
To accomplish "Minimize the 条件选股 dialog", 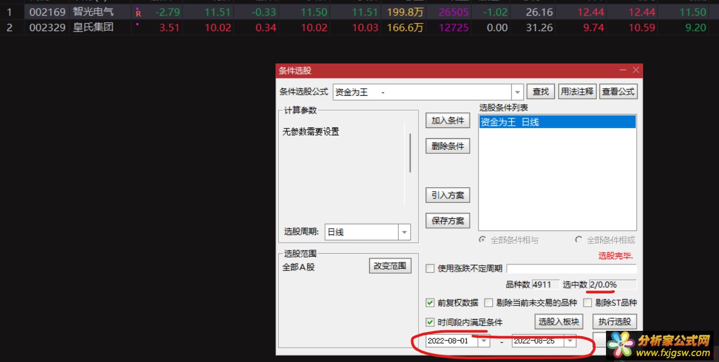I will point(623,70).
